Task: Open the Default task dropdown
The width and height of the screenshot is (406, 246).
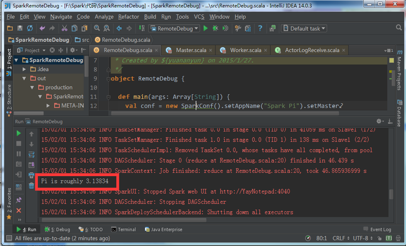Action: [304, 29]
